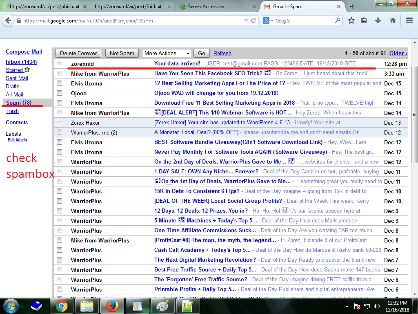Image resolution: width=418 pixels, height=314 pixels.
Task: Click Edit labels link
Action: pyautogui.click(x=17, y=140)
